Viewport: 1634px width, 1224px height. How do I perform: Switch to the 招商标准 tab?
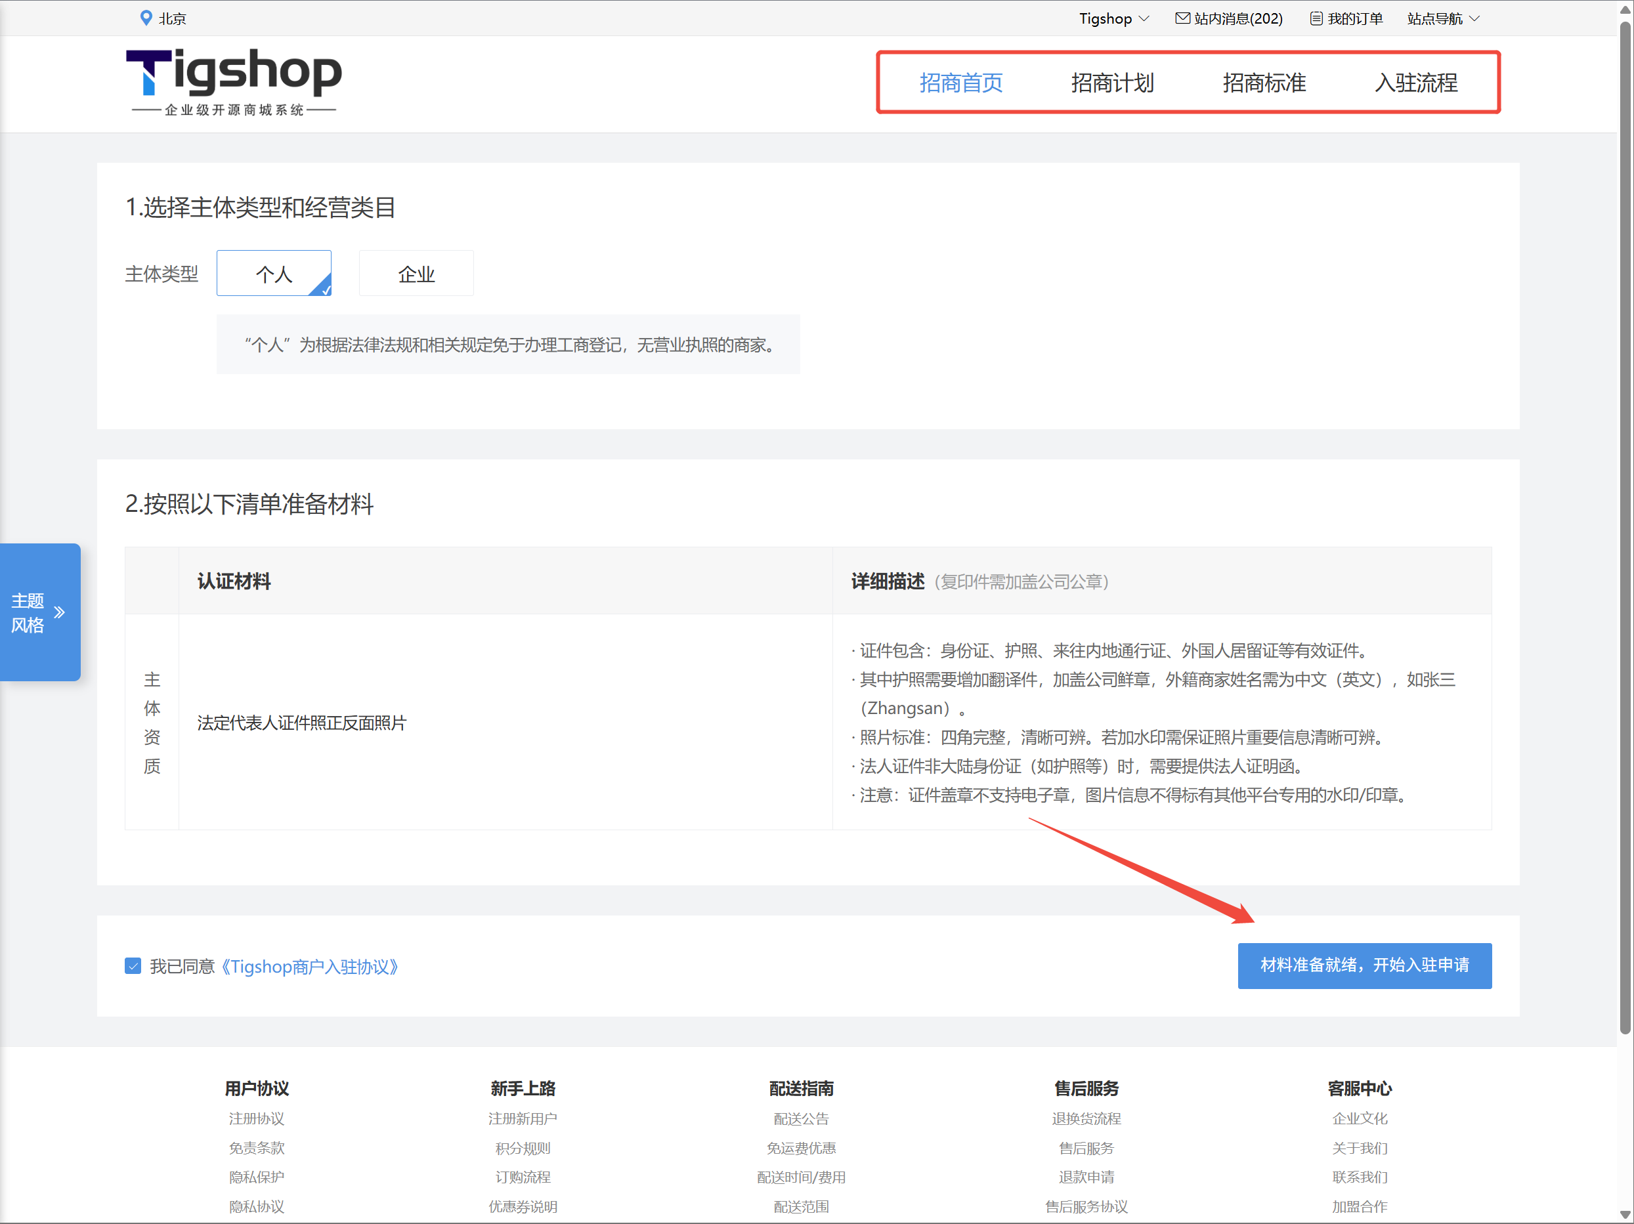[x=1264, y=83]
